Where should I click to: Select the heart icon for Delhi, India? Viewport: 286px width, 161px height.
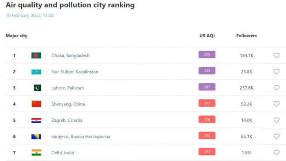277,152
